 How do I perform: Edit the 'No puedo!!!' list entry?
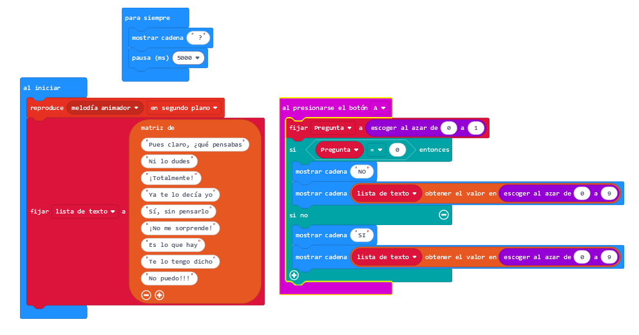coord(169,278)
